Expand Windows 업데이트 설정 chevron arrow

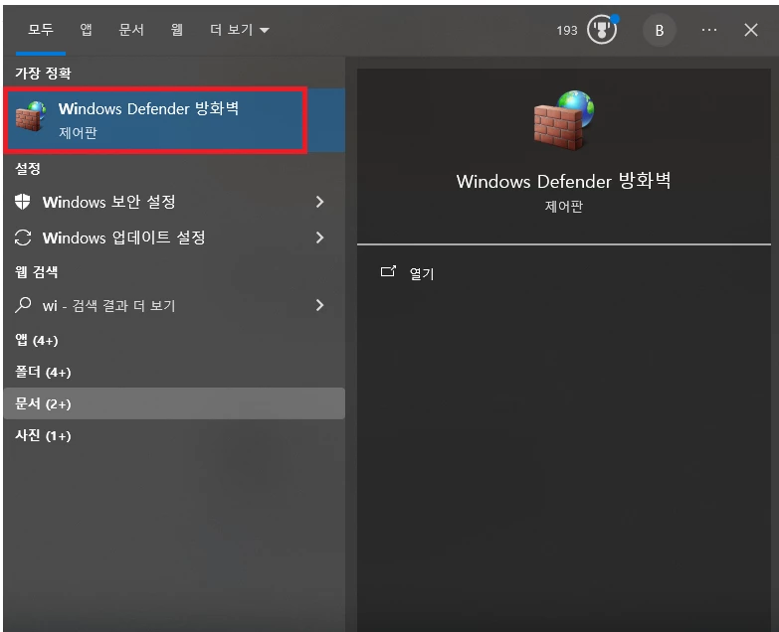320,237
